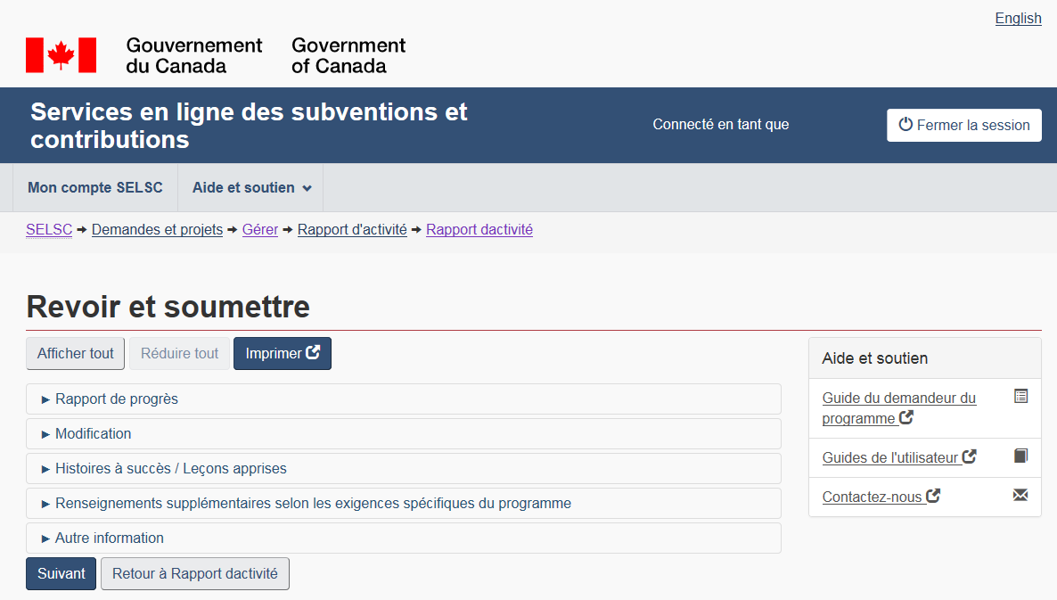Viewport: 1057px width, 600px height.
Task: Click the book icon beside Guides de l'utilisateur
Action: coord(1020,456)
